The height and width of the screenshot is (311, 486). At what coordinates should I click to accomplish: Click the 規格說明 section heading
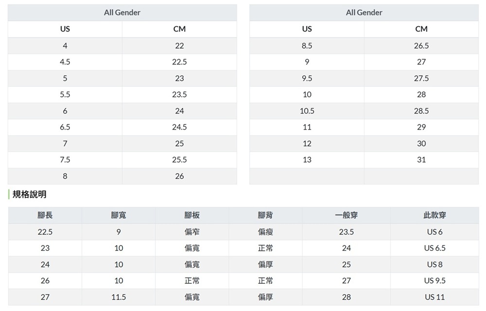pos(29,195)
